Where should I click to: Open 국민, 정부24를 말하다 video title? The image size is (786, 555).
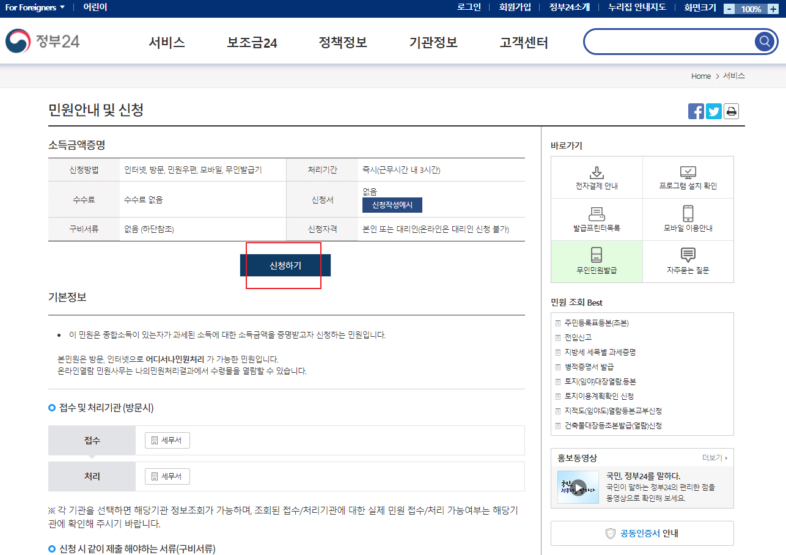pyautogui.click(x=643, y=476)
